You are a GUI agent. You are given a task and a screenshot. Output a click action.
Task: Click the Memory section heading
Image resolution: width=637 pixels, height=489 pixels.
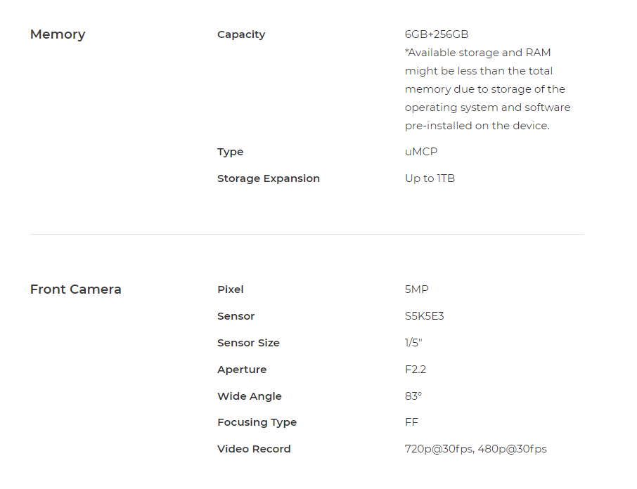click(x=58, y=35)
